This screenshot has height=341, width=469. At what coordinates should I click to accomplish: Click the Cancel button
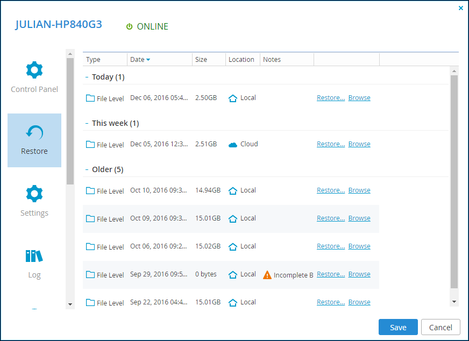click(440, 327)
